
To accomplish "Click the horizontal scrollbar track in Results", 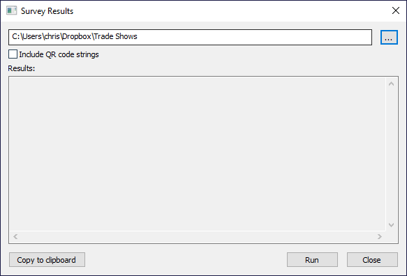I will click(x=198, y=236).
